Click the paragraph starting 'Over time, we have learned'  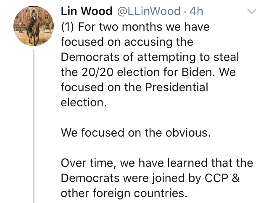coord(157,178)
